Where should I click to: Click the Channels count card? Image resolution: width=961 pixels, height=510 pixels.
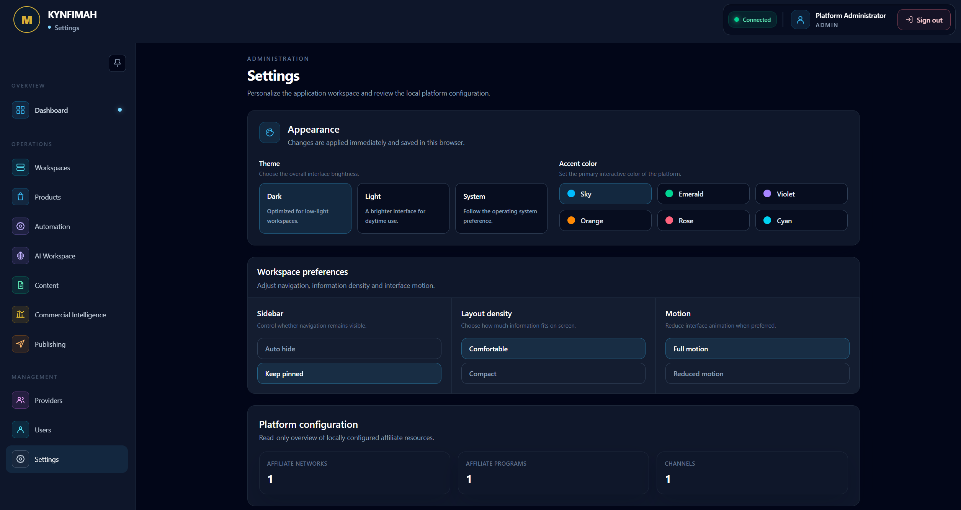752,473
